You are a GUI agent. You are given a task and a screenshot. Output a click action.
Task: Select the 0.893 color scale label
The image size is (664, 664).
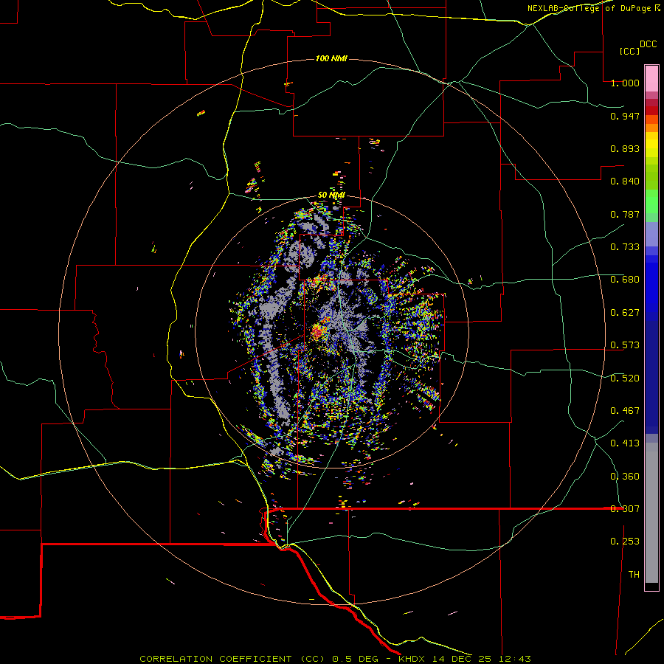(625, 148)
